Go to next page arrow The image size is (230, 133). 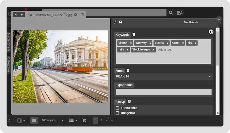coord(106,120)
